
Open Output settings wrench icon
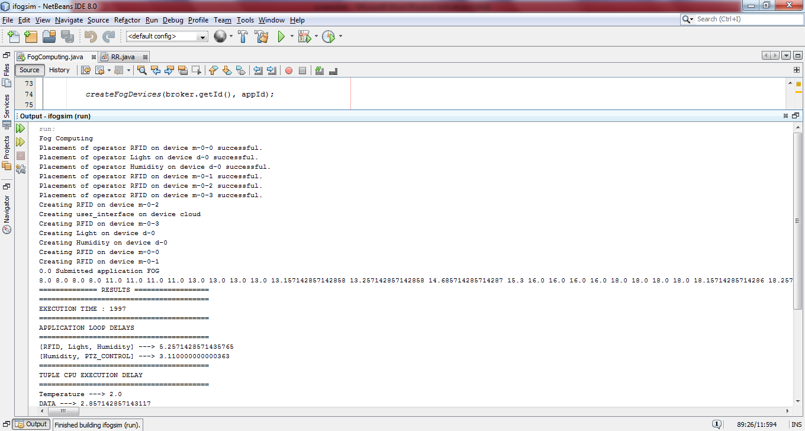pos(21,169)
